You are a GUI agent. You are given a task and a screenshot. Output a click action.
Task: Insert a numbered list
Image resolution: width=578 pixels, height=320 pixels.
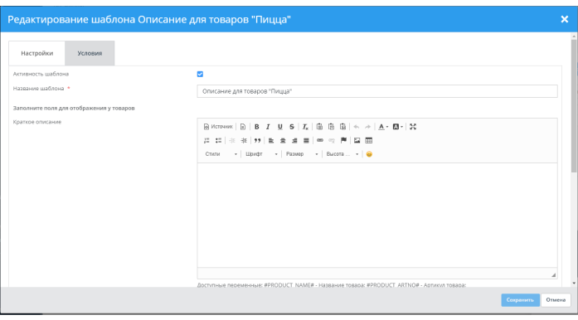pos(206,140)
